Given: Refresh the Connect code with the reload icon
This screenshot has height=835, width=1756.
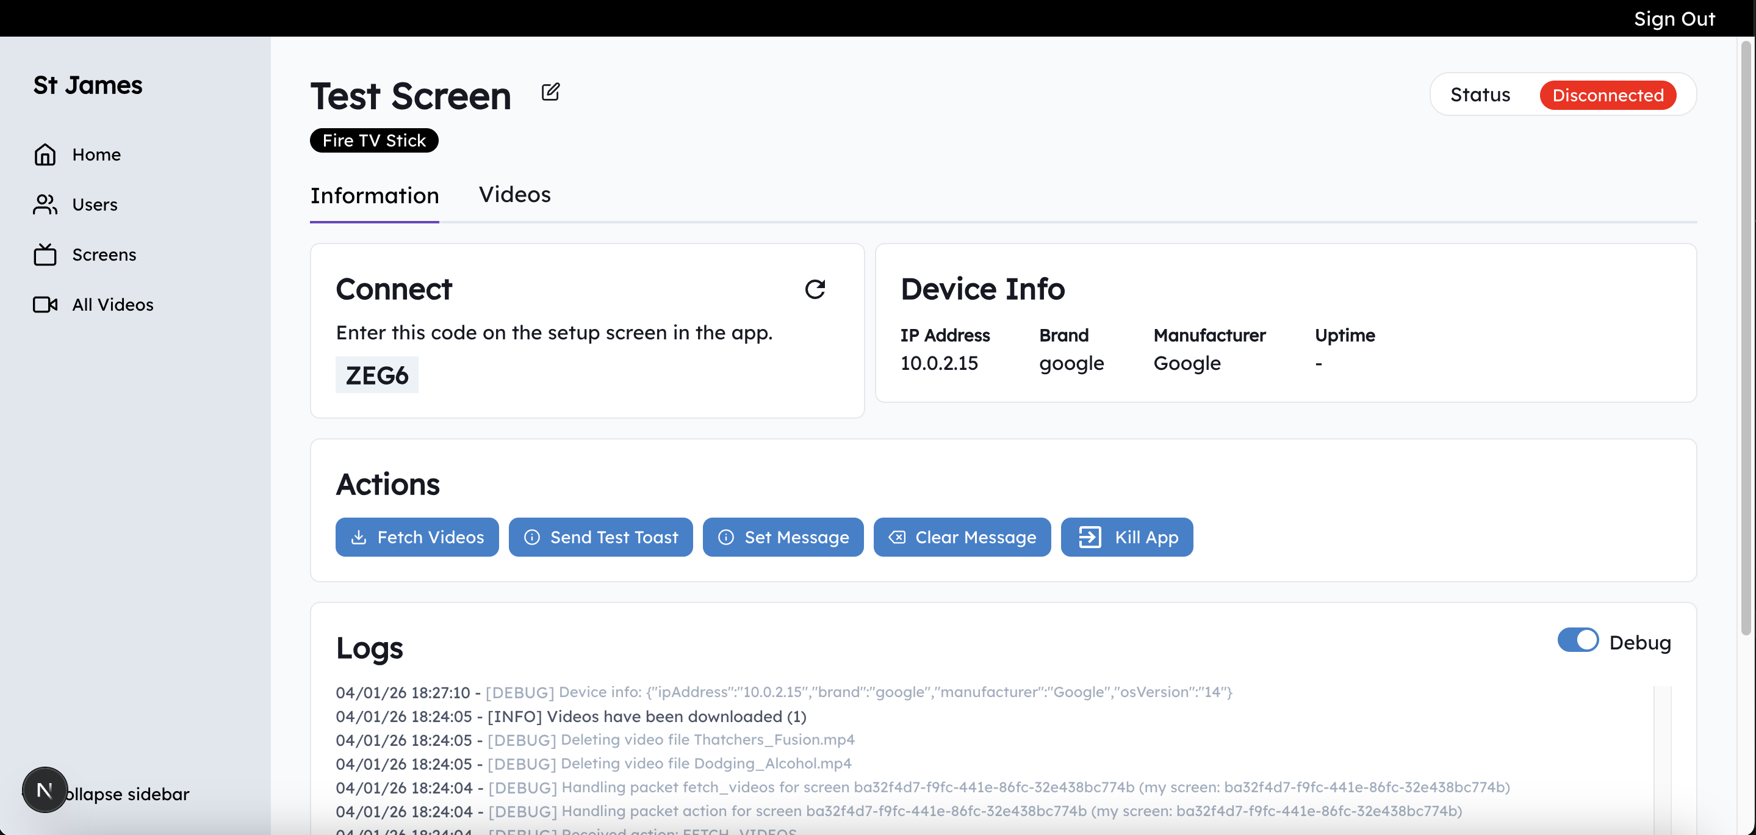Looking at the screenshot, I should coord(815,289).
